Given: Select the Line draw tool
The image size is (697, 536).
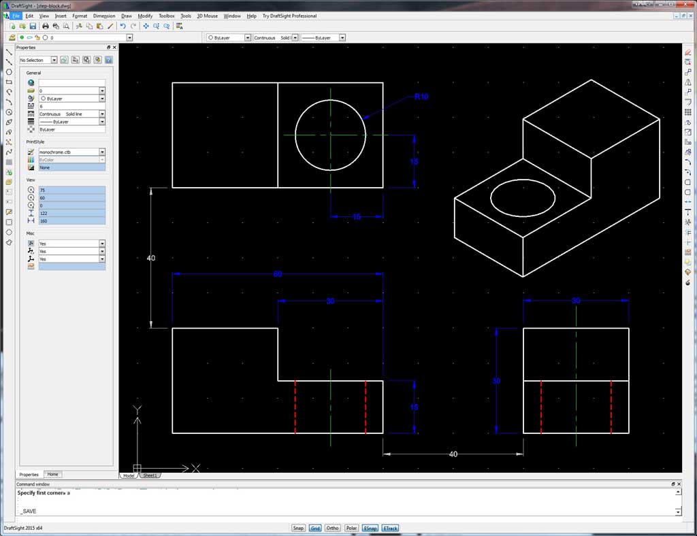Looking at the screenshot, I should (9, 52).
